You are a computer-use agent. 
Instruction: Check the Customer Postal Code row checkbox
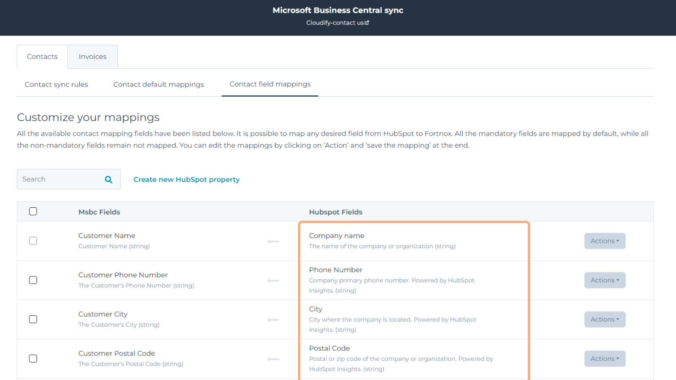(33, 358)
